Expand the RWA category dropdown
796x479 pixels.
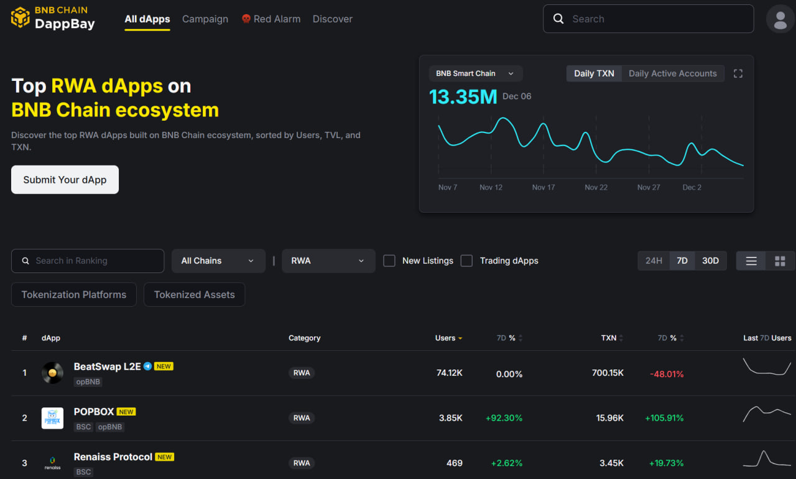coord(328,261)
